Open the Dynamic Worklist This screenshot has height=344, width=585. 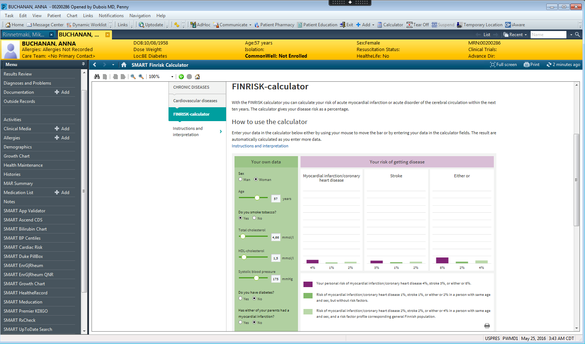[86, 25]
